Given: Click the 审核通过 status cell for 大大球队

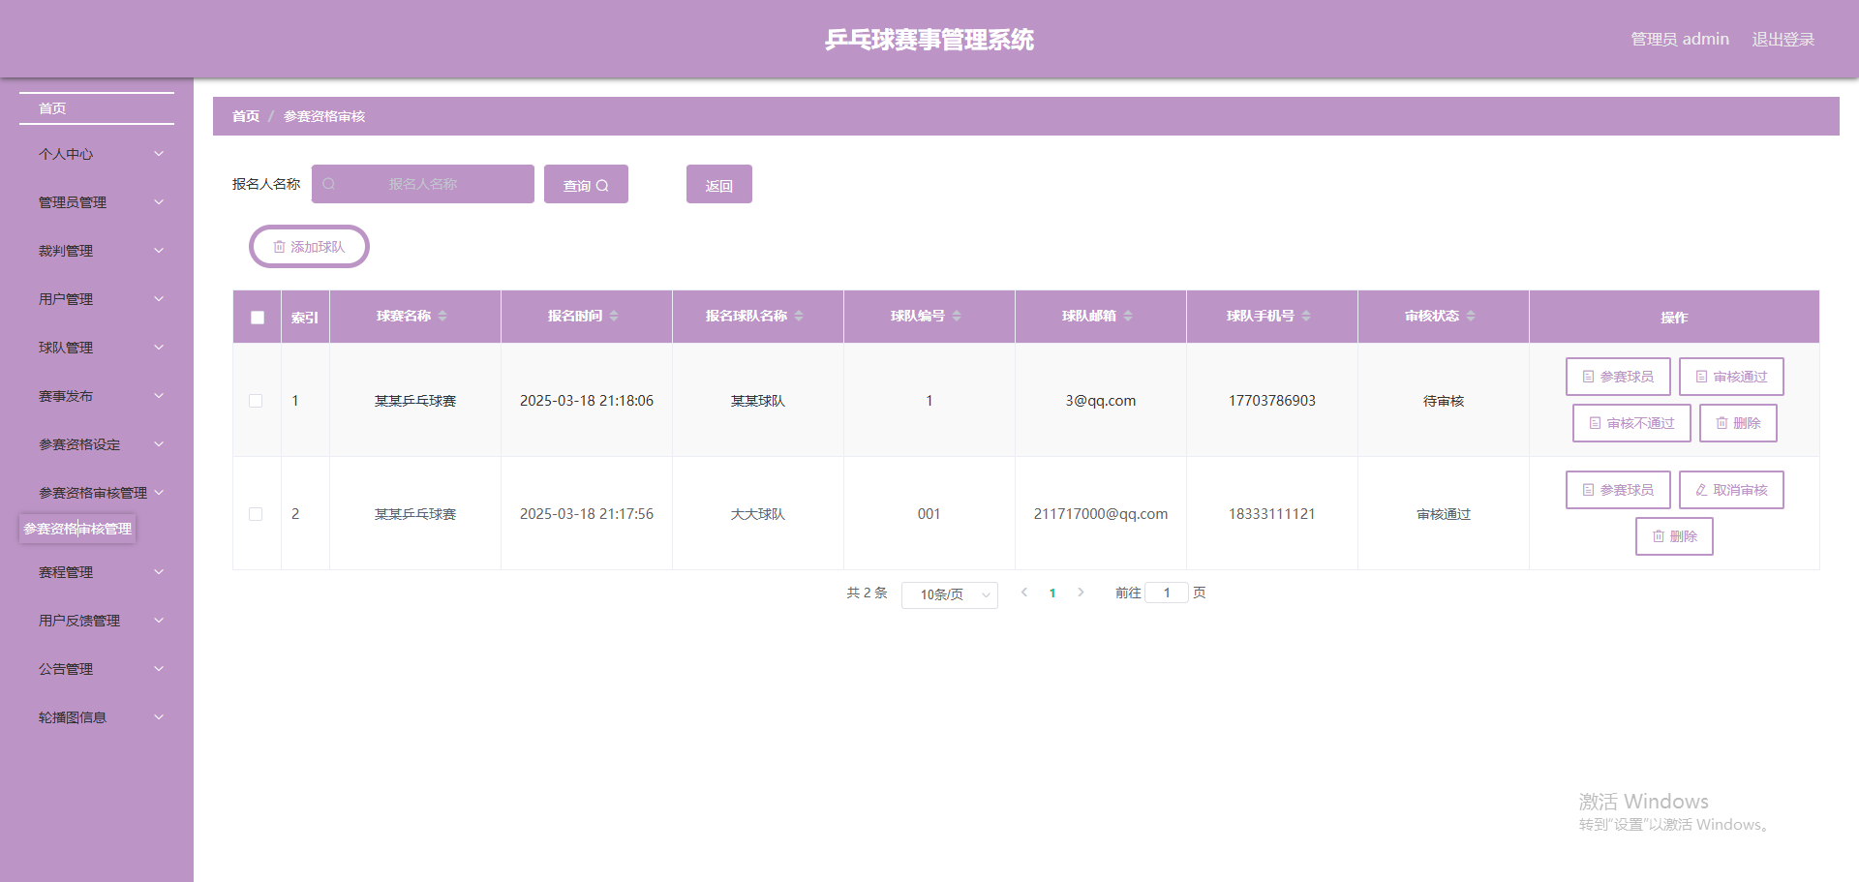Looking at the screenshot, I should tap(1444, 514).
